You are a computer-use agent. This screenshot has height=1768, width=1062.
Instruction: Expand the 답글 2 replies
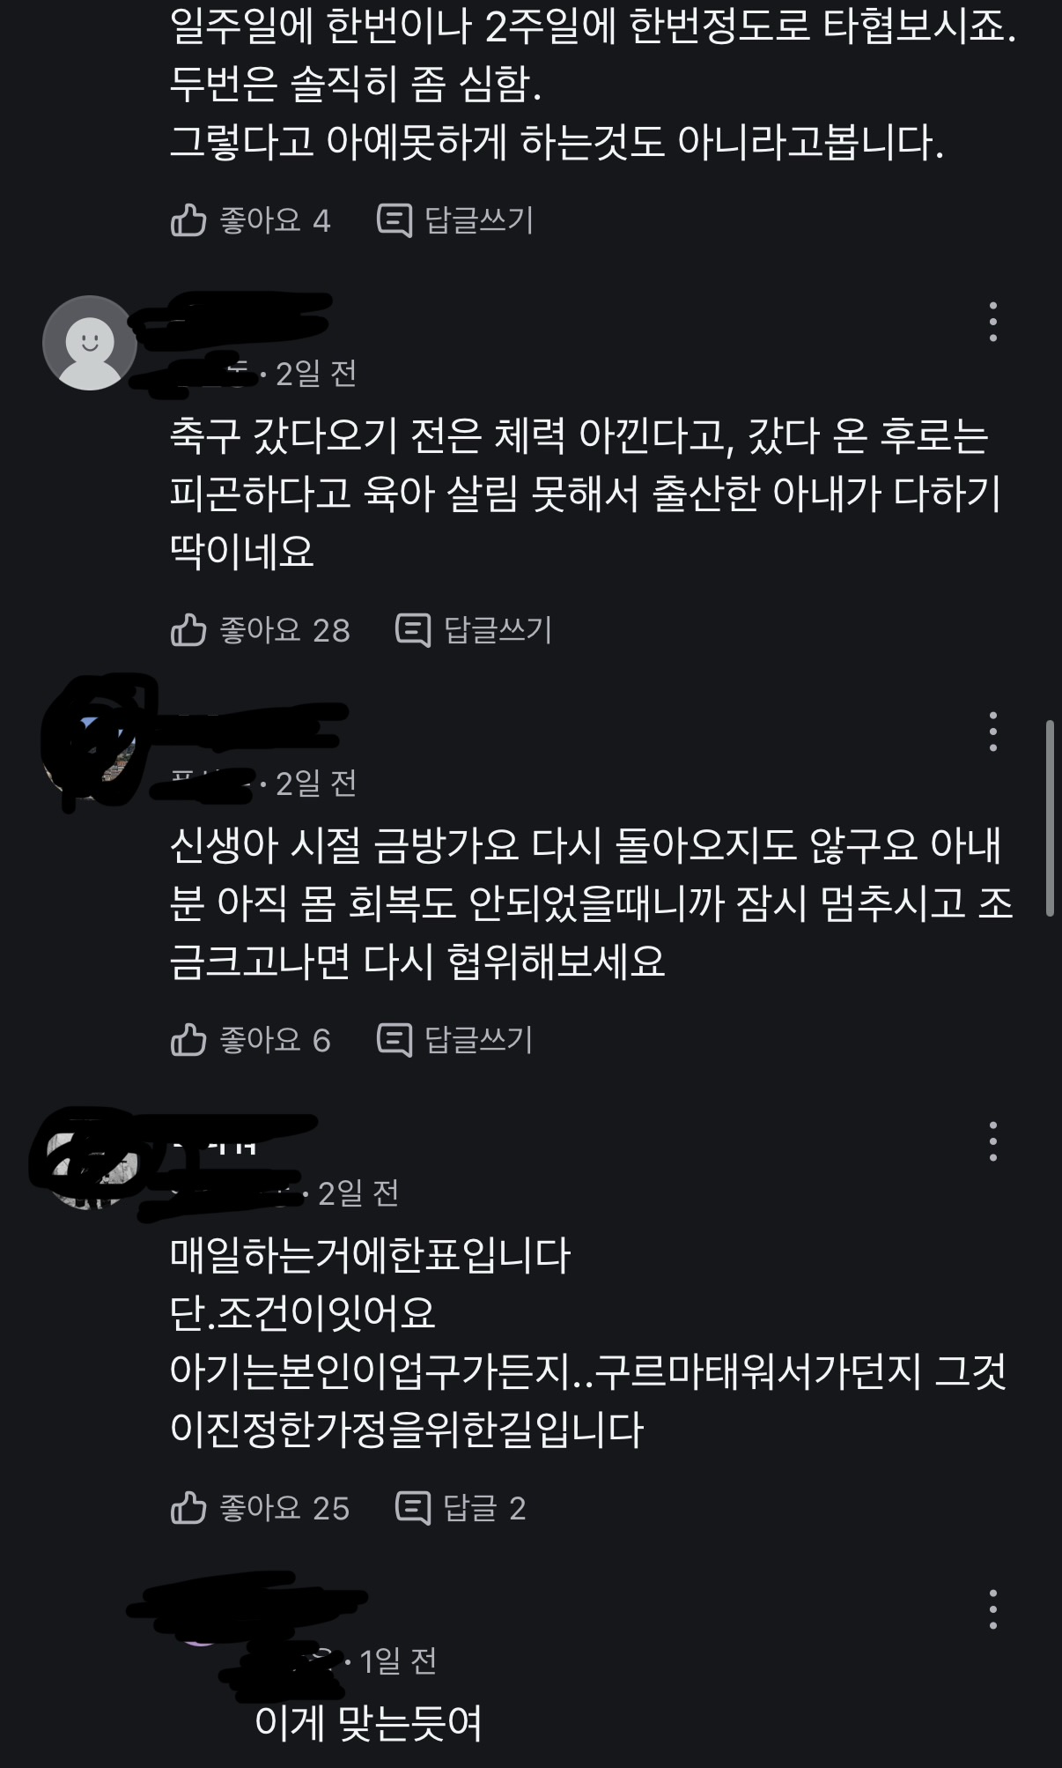[x=461, y=1508]
